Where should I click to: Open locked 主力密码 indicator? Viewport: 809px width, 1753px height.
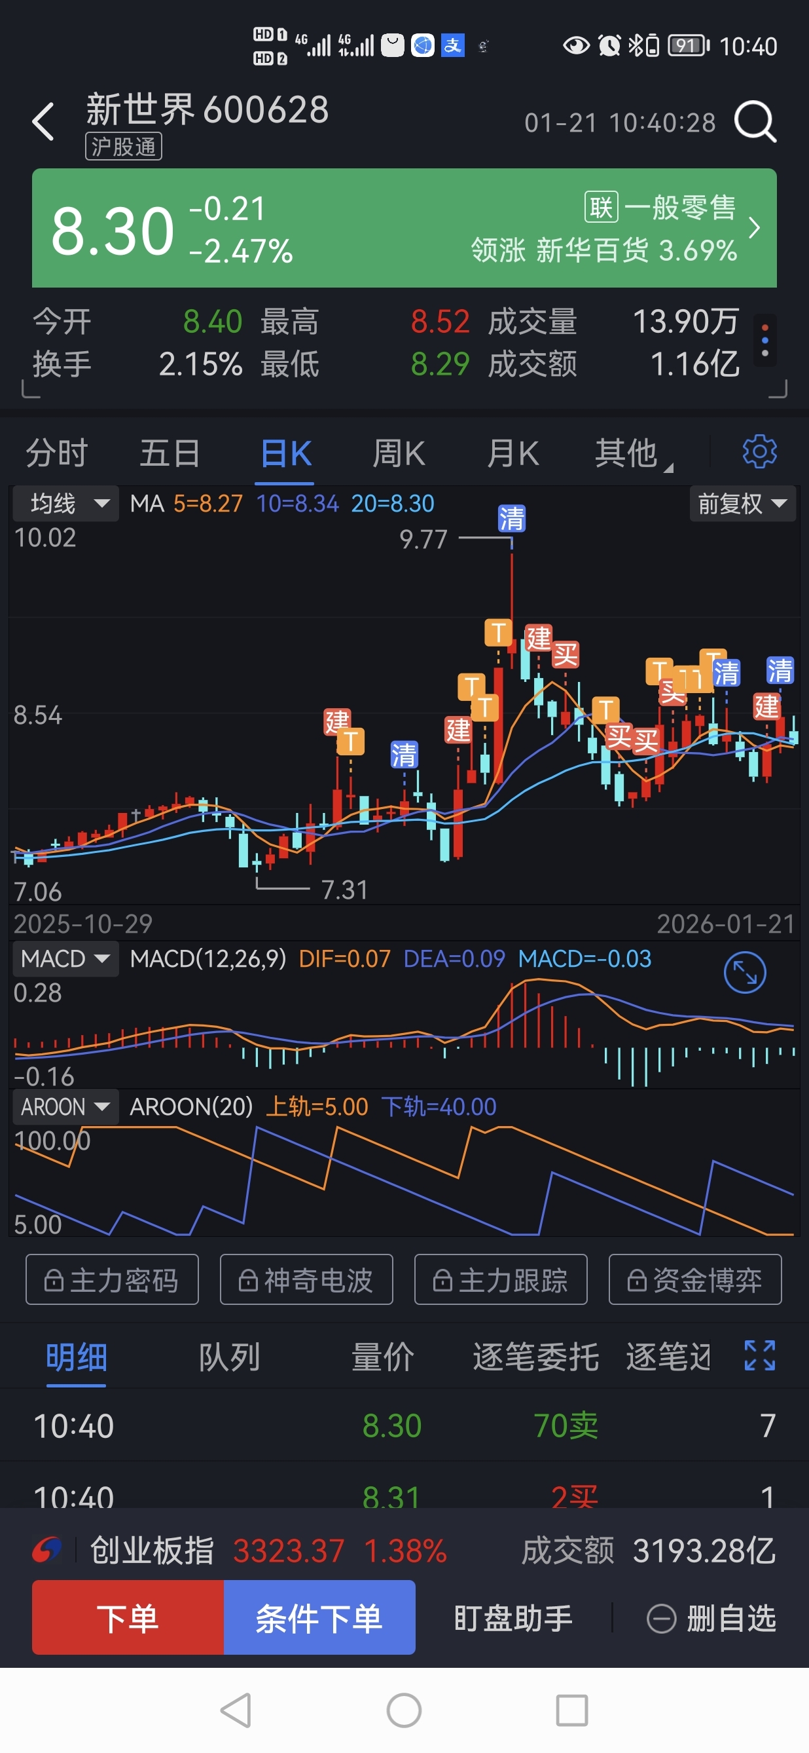tap(112, 1280)
